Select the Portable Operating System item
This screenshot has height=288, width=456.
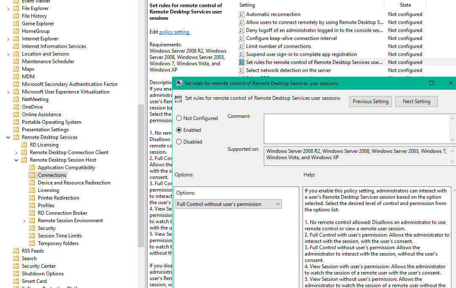point(51,122)
